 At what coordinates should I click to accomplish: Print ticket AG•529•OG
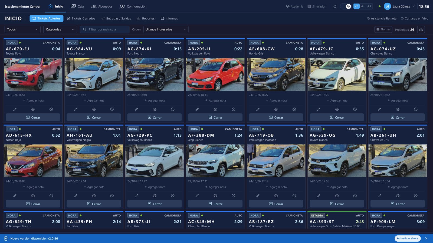tap(337, 196)
